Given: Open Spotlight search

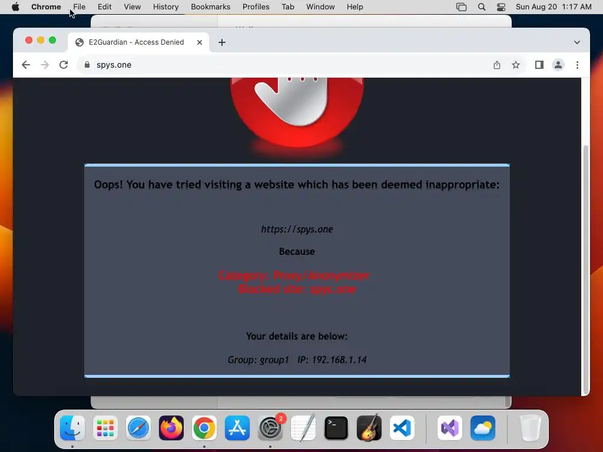Looking at the screenshot, I should tap(482, 7).
